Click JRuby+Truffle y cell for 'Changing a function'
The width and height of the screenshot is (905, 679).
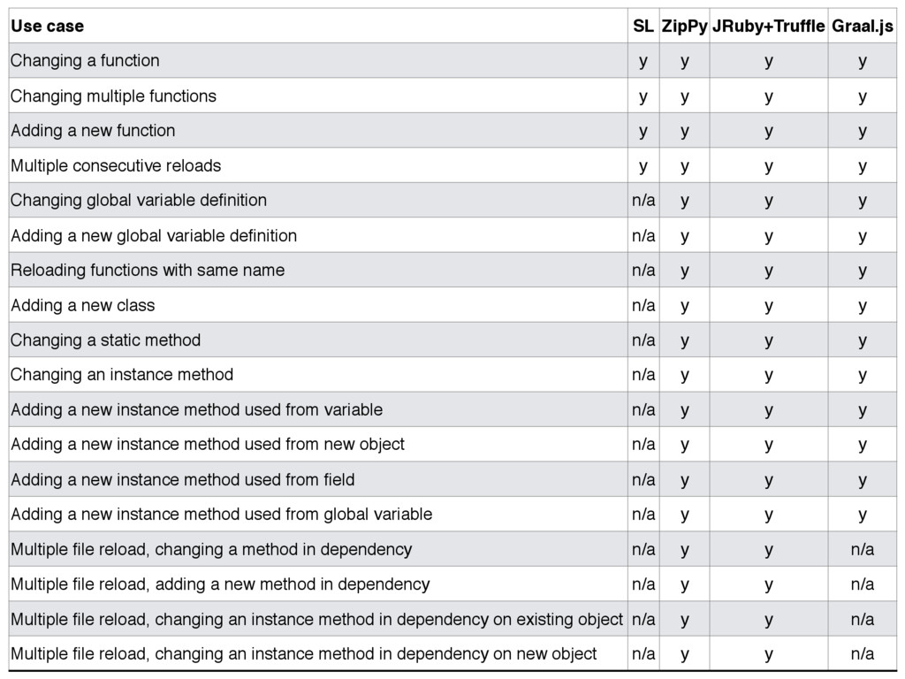pos(768,61)
